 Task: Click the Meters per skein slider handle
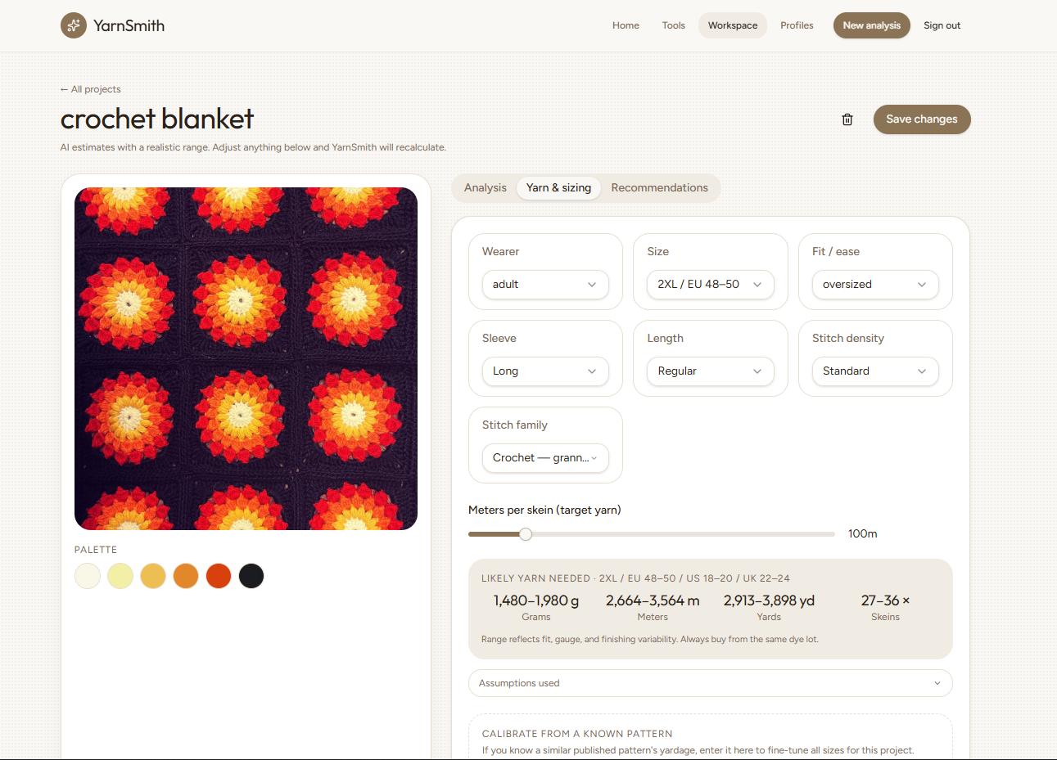pos(526,534)
